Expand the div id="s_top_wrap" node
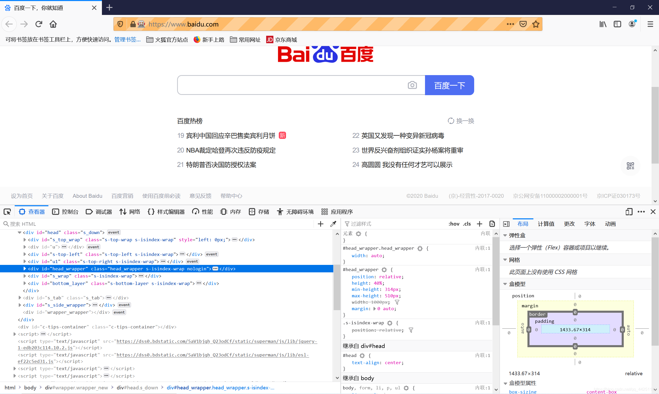 (x=25, y=240)
